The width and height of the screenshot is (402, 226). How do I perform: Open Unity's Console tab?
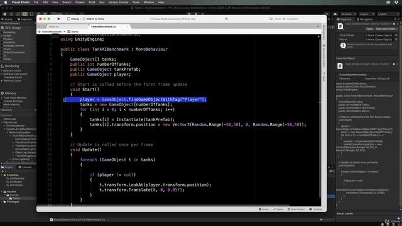pos(25,168)
